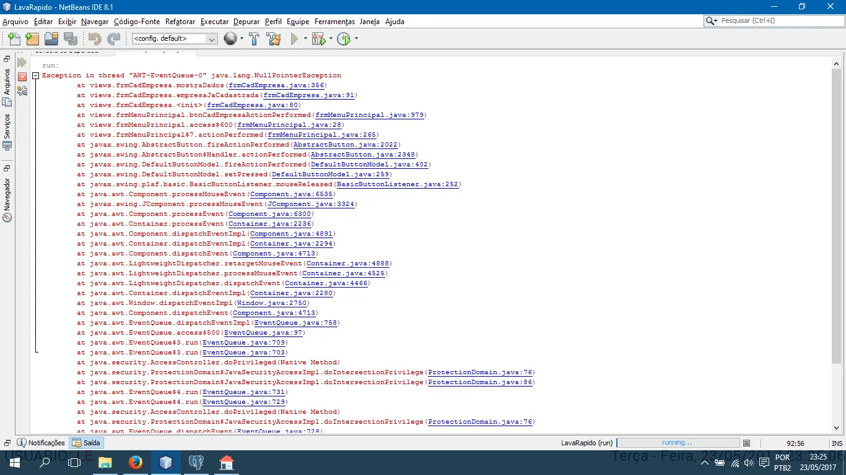
Task: Run the project with green play icon
Action: 295,39
